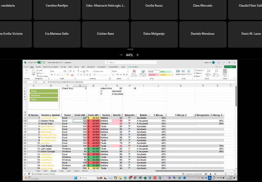Switch to the Costos sheet tab
Image resolution: width=262 pixels, height=182 pixels.
click(x=62, y=171)
